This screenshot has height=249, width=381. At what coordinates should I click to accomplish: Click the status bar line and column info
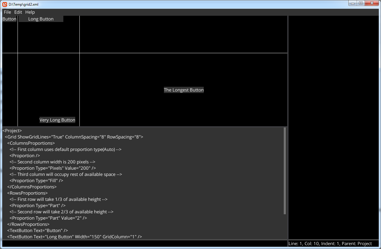coord(330,244)
